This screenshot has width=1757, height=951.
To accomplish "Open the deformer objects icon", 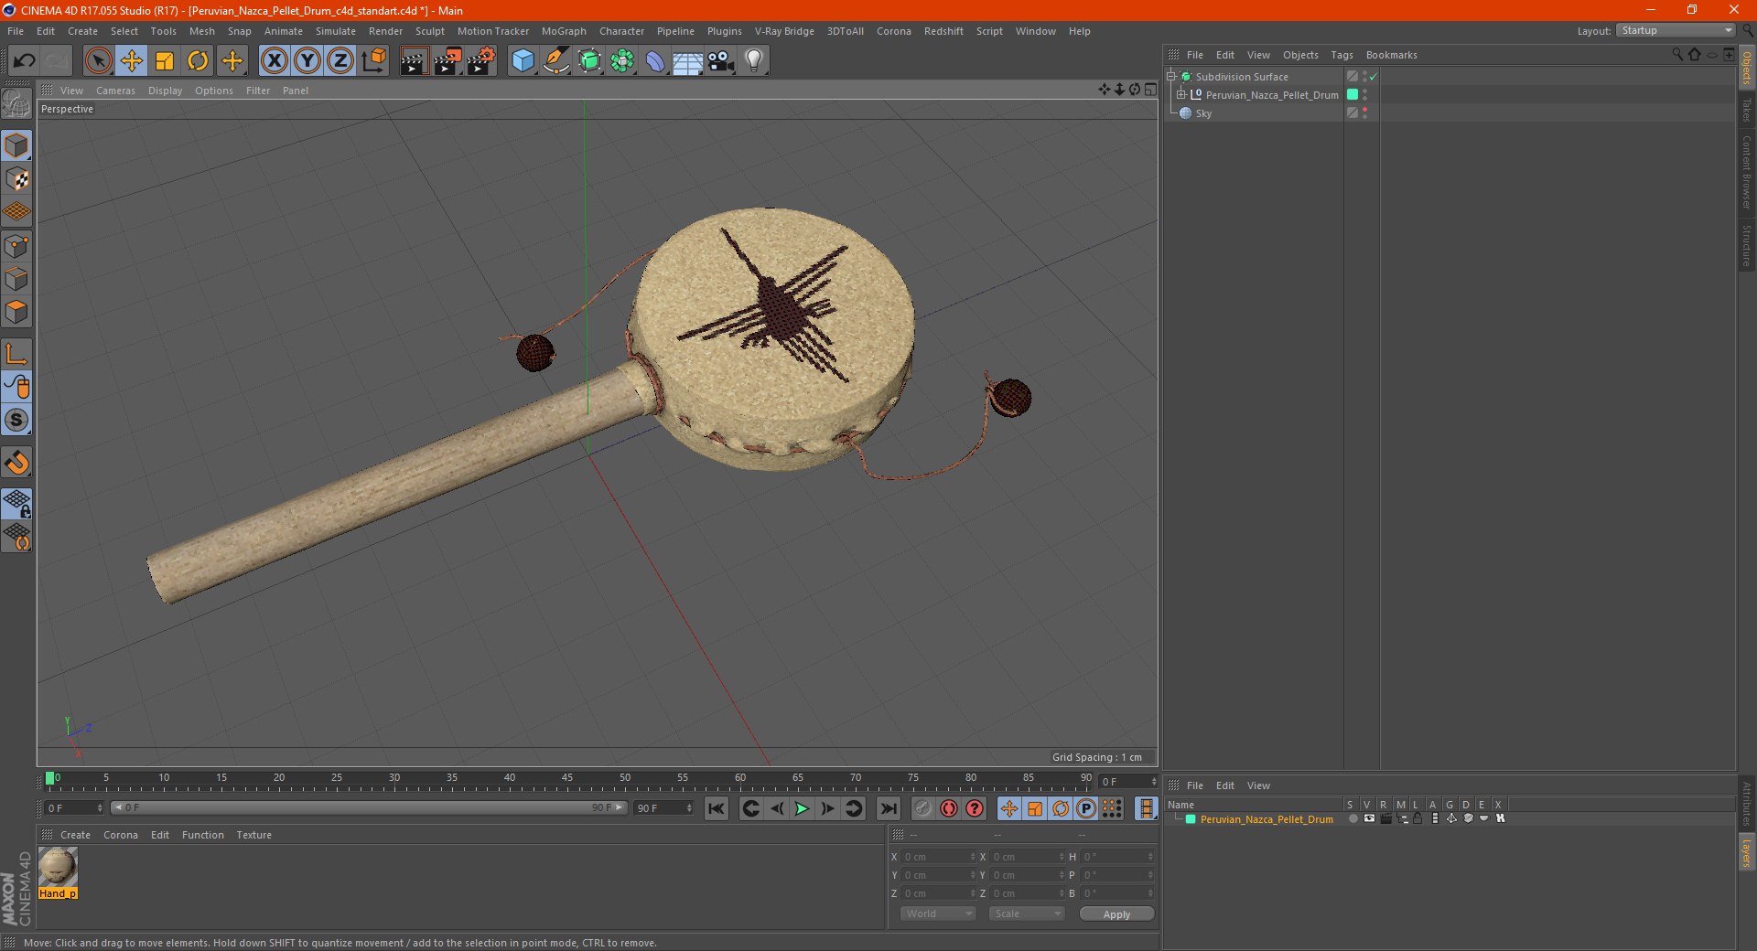I will coord(655,61).
